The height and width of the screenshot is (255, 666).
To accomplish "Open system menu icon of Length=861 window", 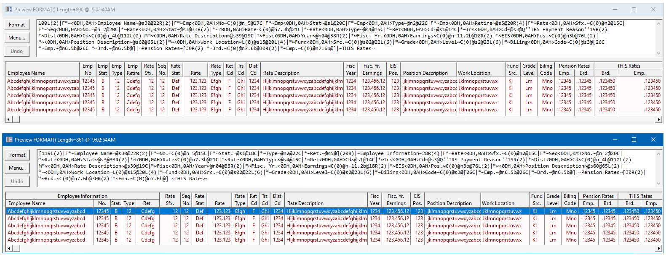I will click(9, 139).
